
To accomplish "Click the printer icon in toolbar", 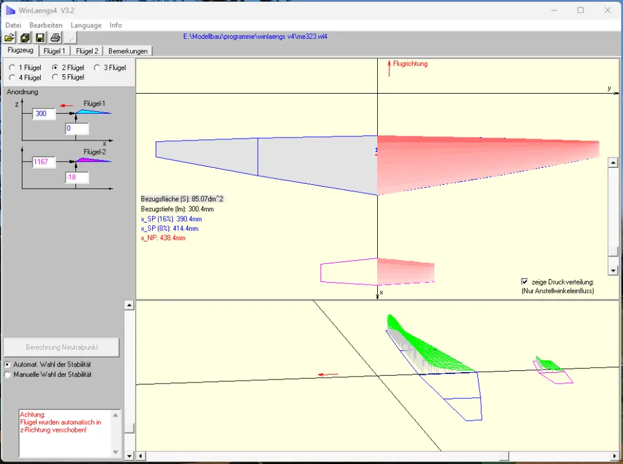I will 55,38.
